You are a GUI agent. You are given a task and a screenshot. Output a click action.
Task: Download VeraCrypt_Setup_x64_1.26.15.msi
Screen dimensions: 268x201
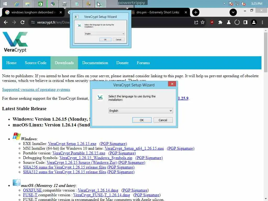point(134,148)
